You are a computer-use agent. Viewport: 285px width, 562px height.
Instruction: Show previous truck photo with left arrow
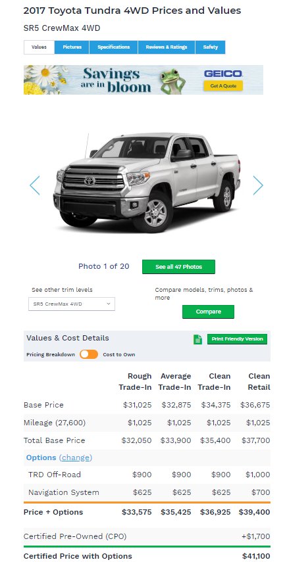point(34,185)
